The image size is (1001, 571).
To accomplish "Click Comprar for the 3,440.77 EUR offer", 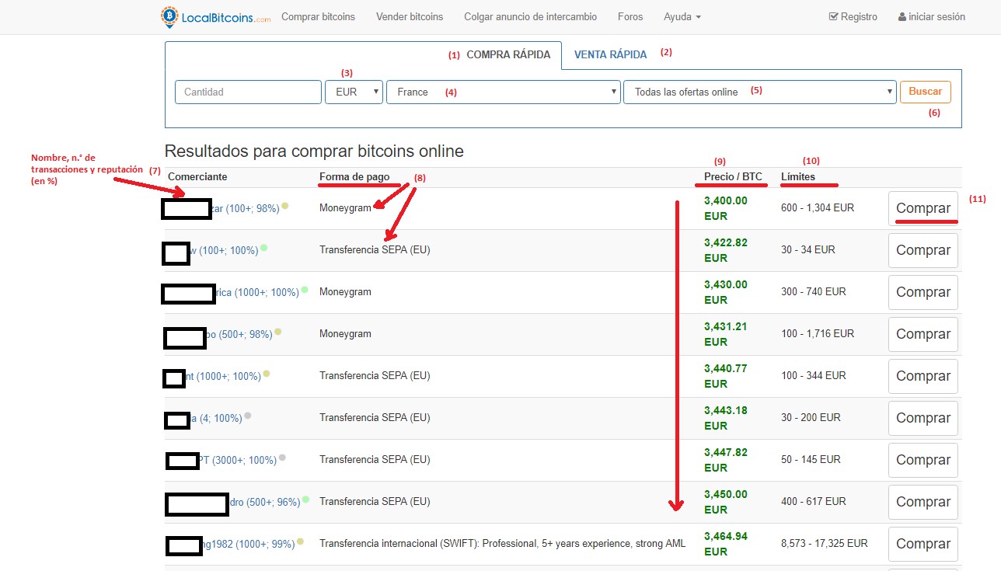I will coord(923,376).
